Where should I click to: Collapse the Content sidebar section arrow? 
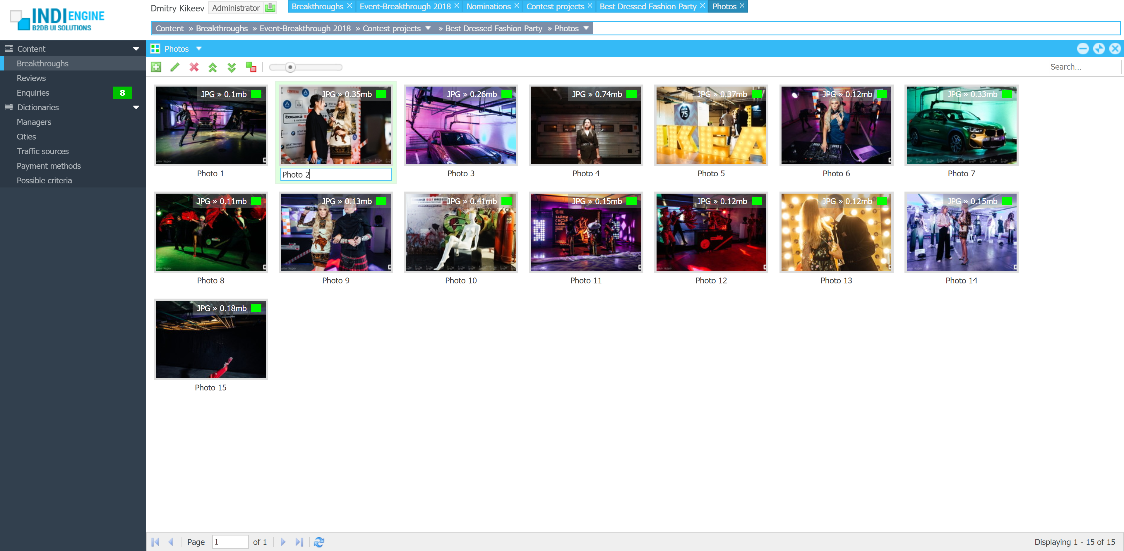click(136, 49)
